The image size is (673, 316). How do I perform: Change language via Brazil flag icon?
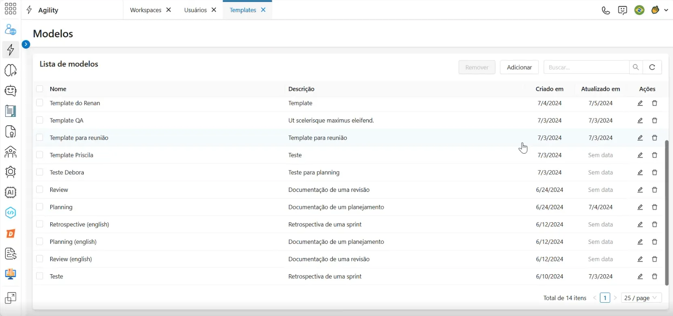coord(639,10)
